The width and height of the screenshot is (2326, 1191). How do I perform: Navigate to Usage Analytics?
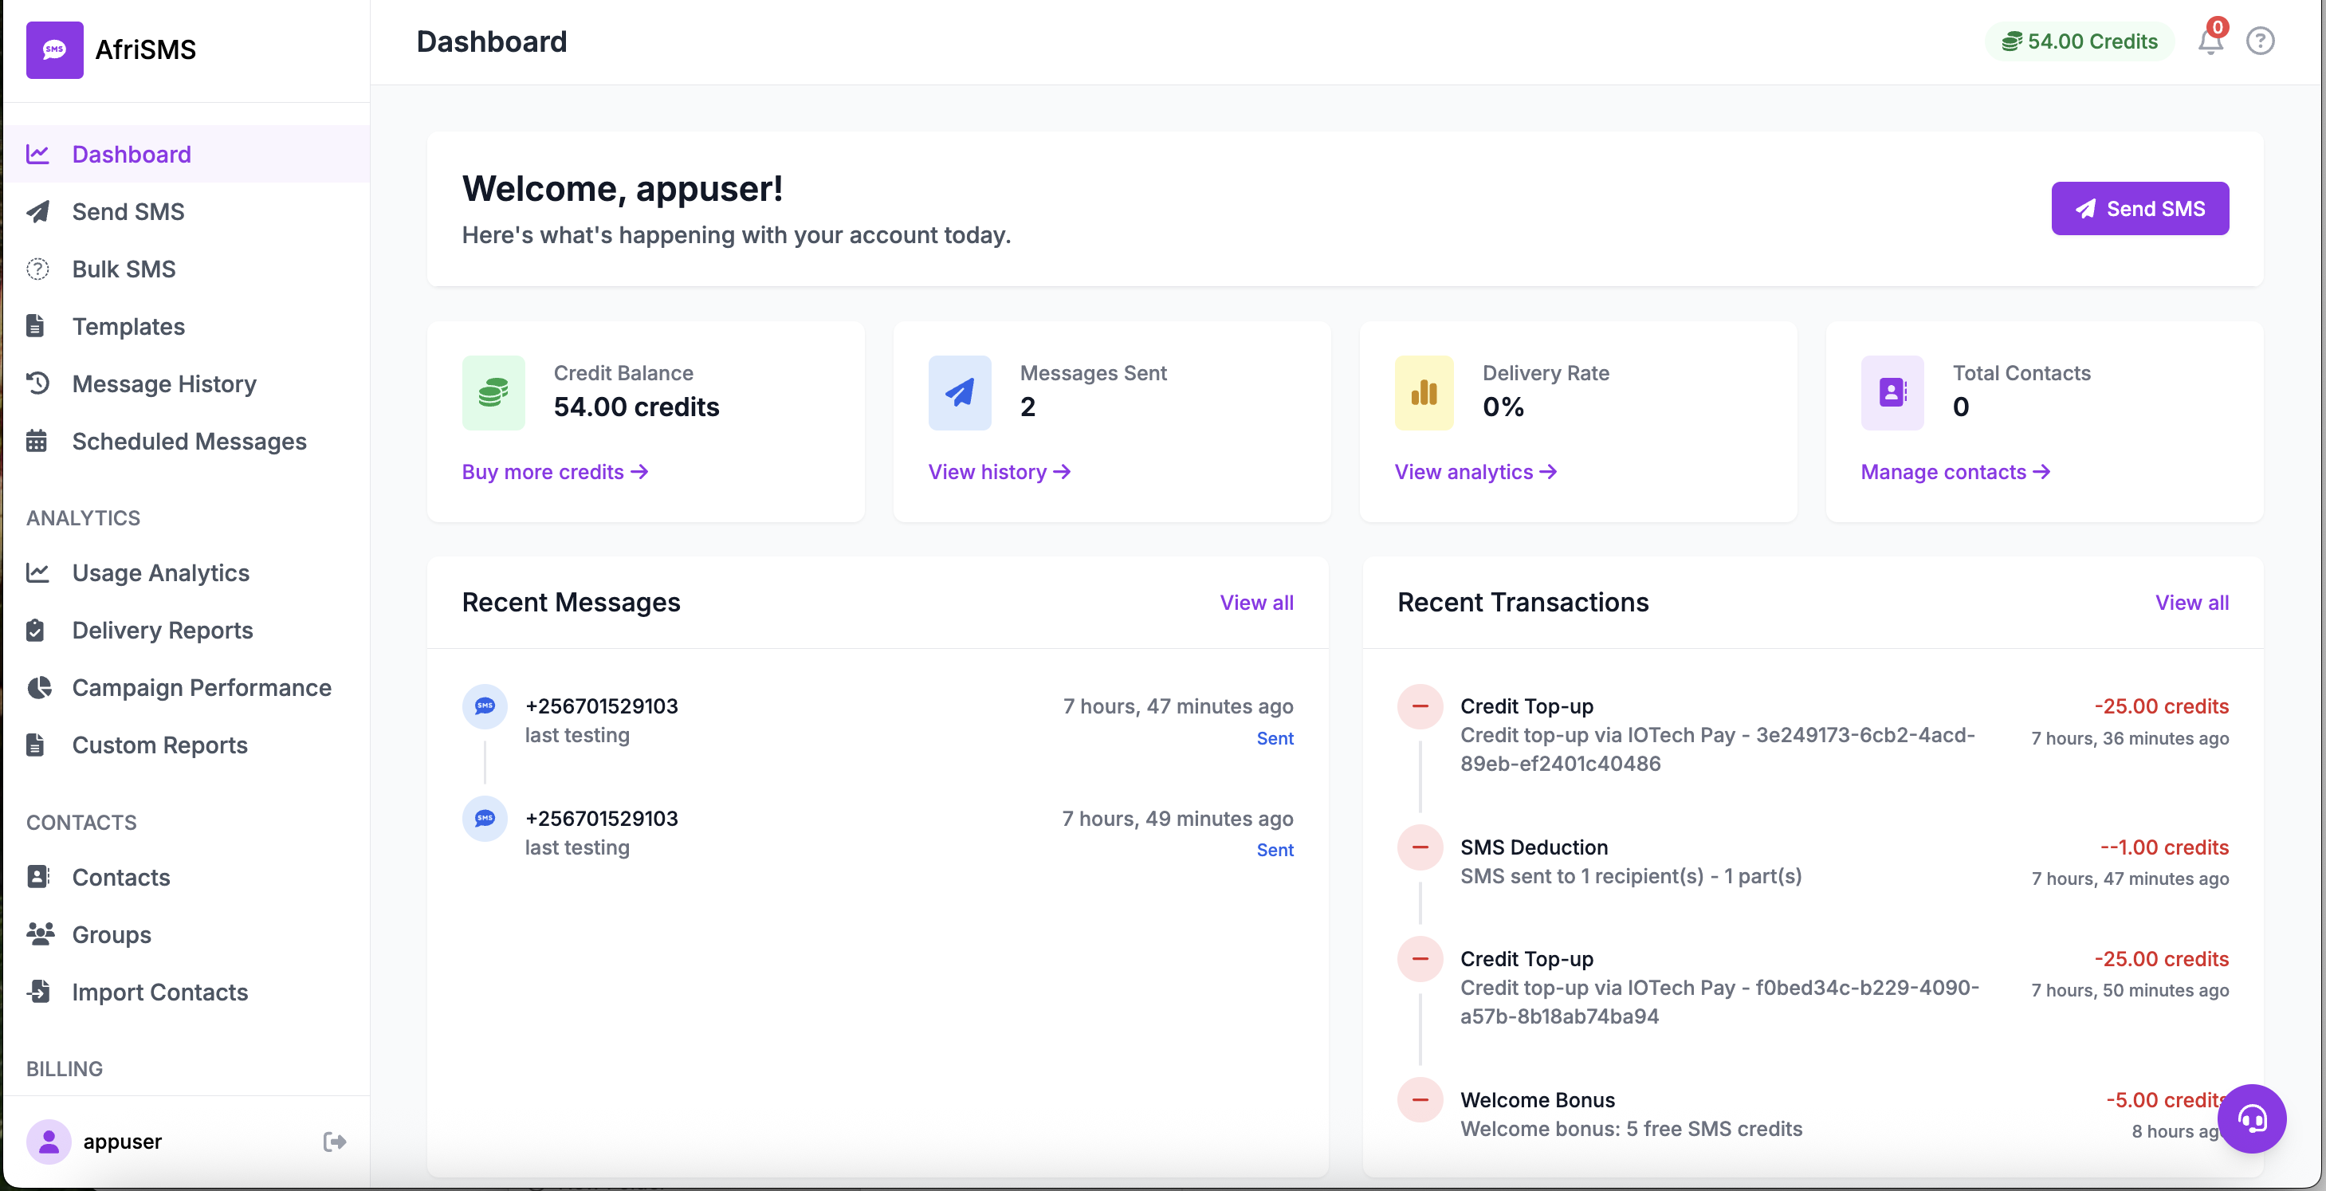[x=161, y=572]
